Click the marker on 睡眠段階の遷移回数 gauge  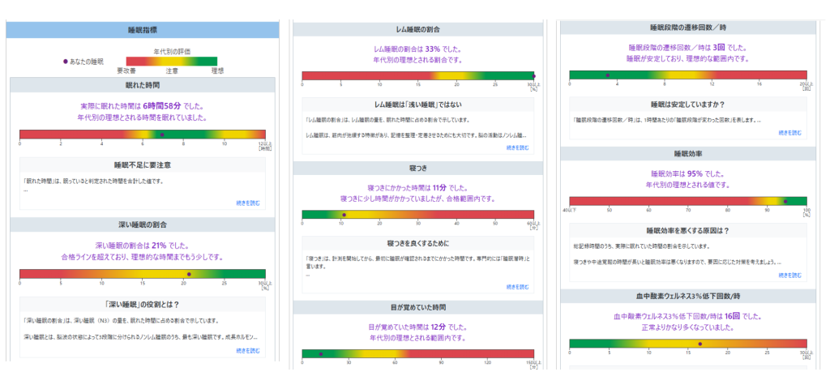pyautogui.click(x=608, y=75)
